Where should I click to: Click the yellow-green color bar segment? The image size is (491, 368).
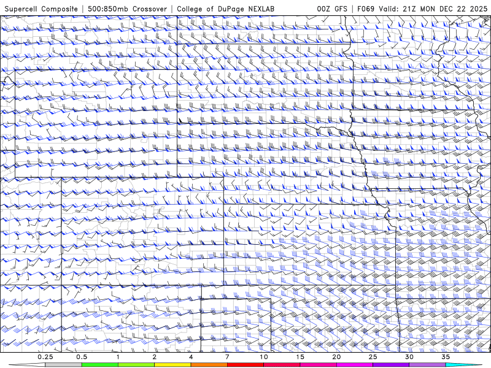[136, 365]
